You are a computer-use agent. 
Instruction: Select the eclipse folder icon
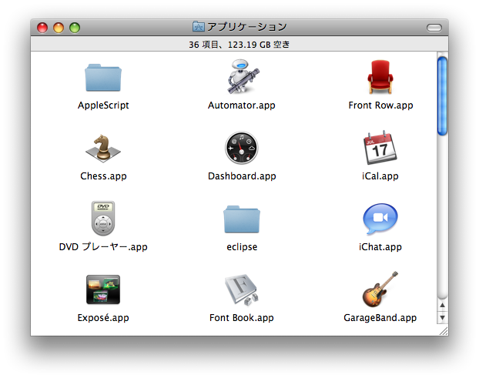pos(242,219)
